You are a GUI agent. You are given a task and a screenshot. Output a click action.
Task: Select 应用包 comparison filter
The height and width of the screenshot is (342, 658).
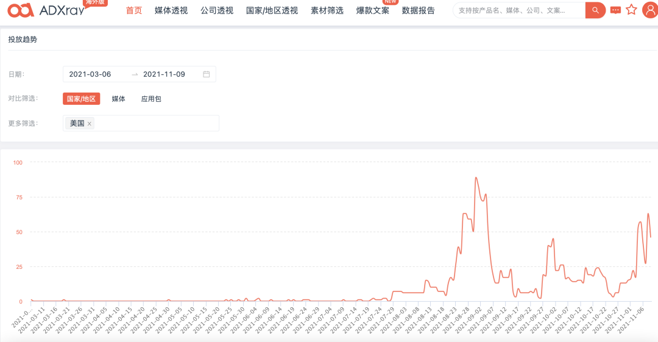tap(151, 99)
